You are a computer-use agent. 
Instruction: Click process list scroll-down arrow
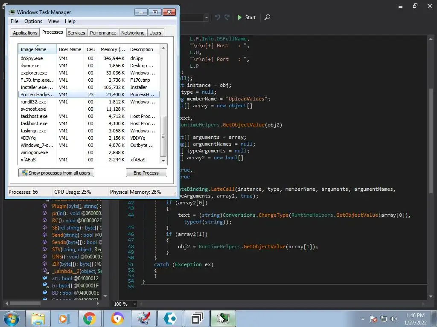163,161
